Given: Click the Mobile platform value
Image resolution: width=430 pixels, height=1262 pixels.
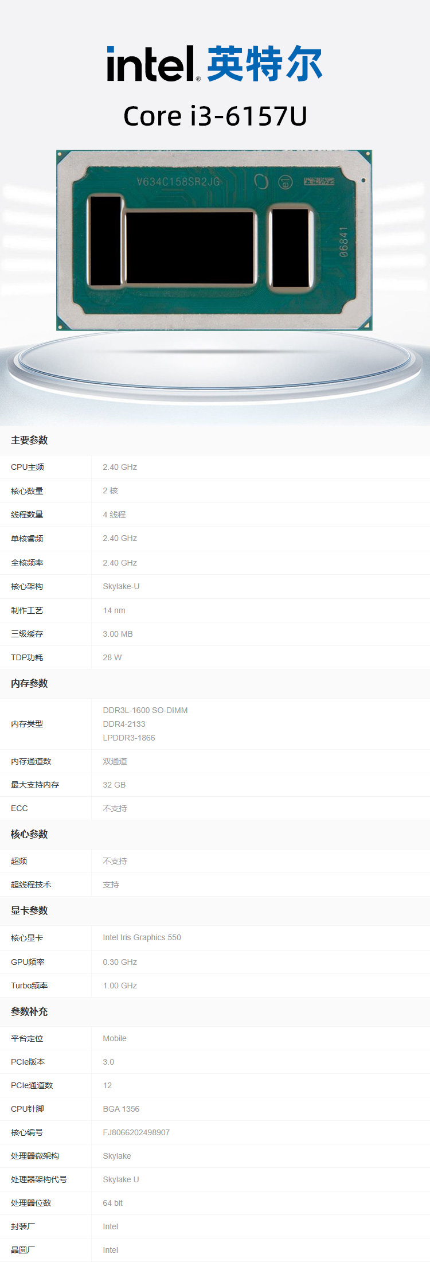Looking at the screenshot, I should [115, 1038].
